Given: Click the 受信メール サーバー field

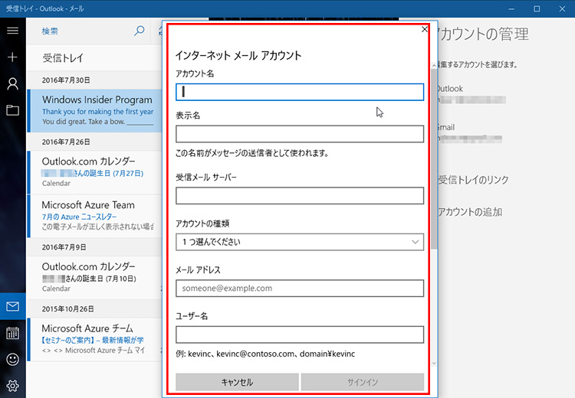Looking at the screenshot, I should 300,196.
